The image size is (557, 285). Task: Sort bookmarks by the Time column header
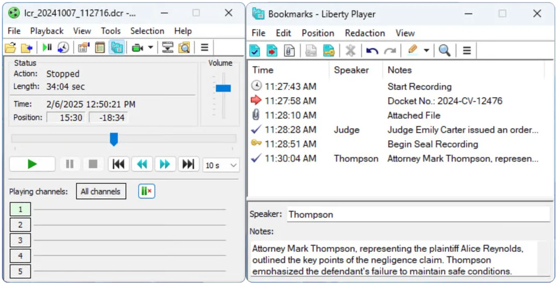coord(288,70)
